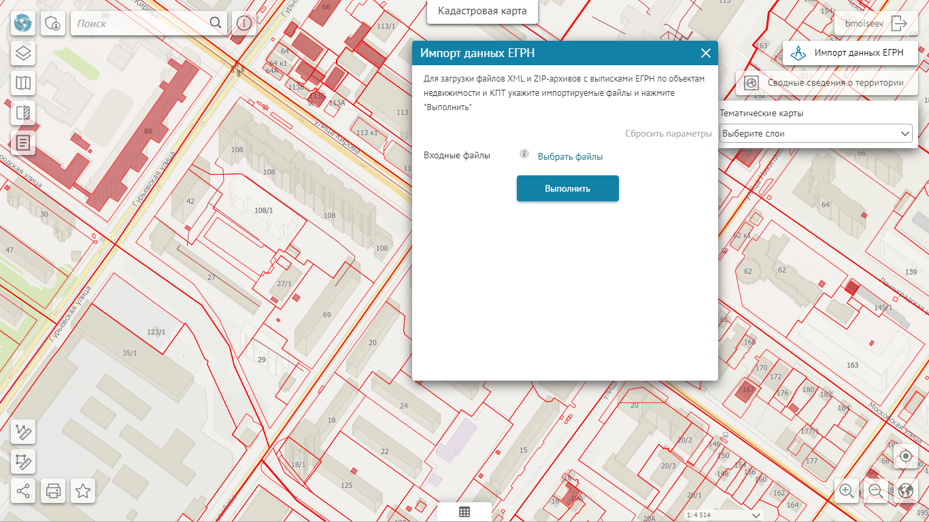Click the full extent globe icon
Screen dimensions: 929x522
[905, 491]
